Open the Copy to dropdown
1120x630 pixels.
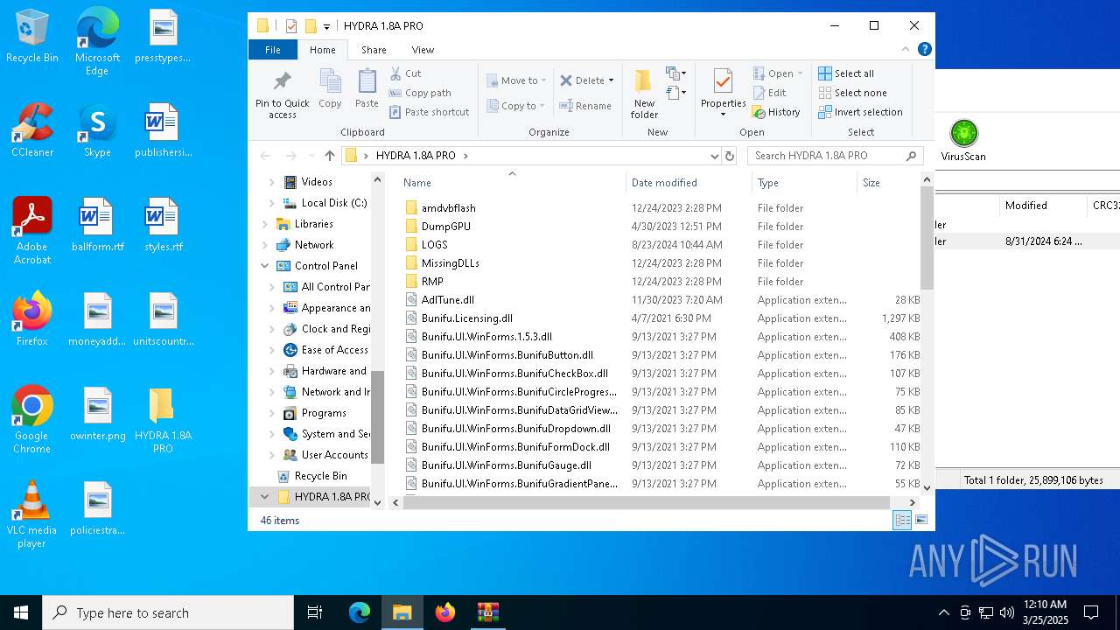516,106
